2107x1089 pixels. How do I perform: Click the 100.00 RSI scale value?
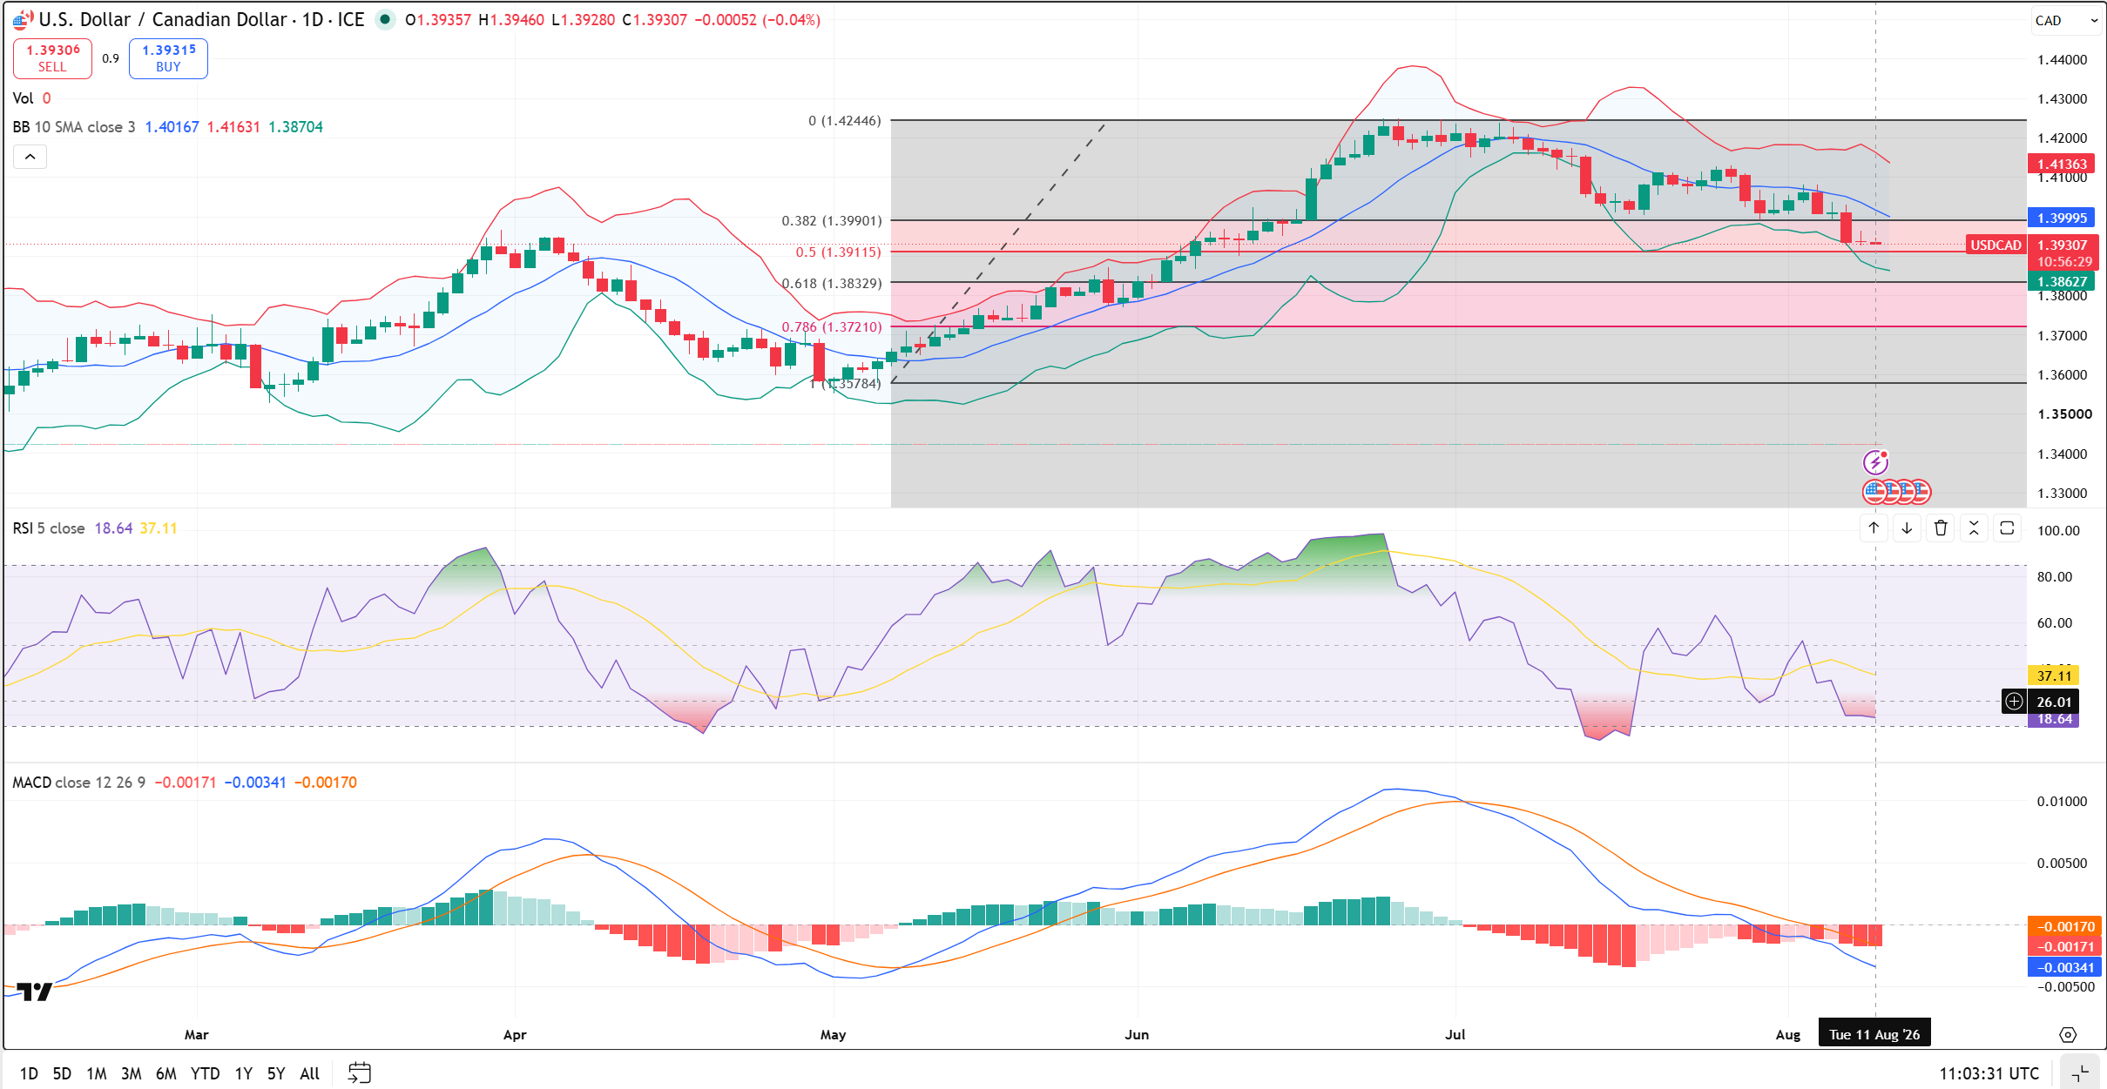[x=2058, y=531]
